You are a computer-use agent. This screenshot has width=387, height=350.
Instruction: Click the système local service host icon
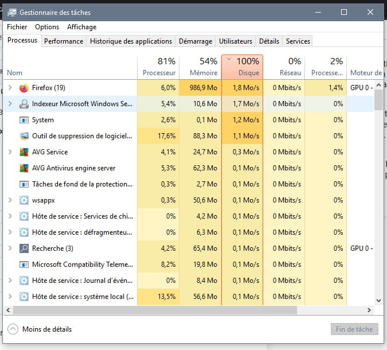click(x=24, y=297)
